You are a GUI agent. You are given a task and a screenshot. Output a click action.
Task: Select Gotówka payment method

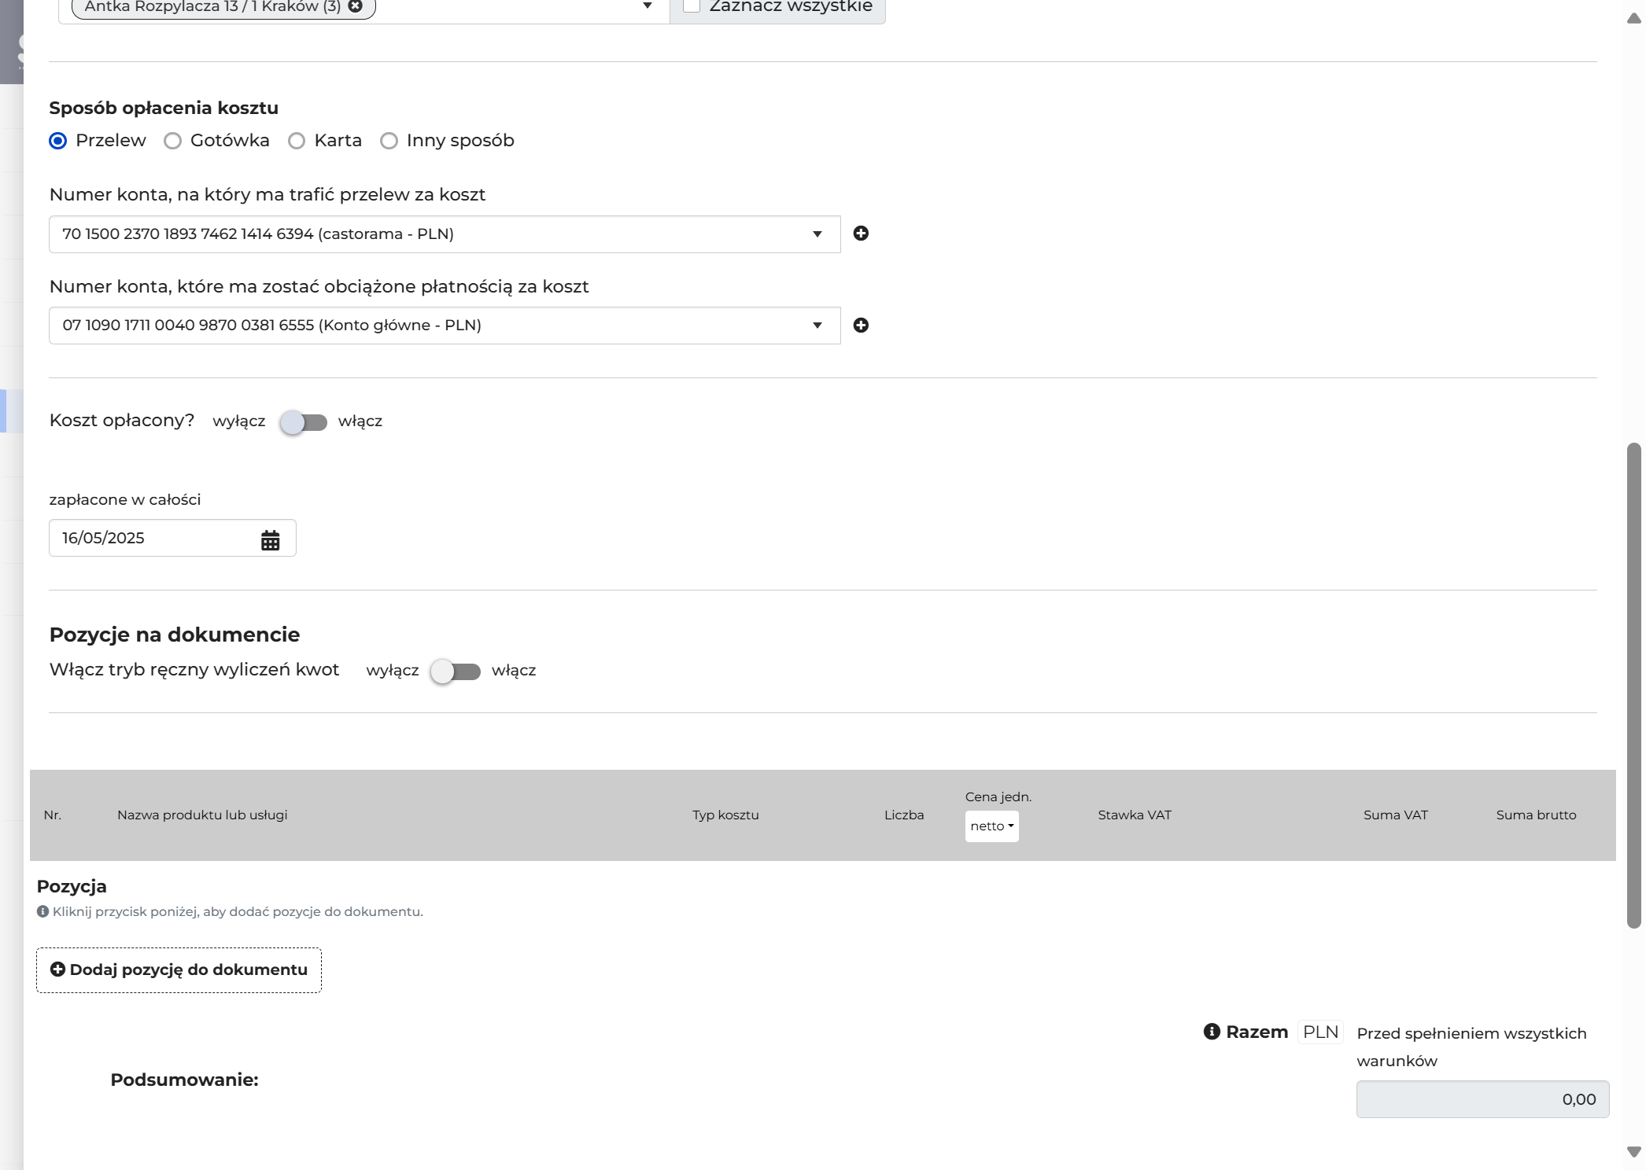click(172, 141)
